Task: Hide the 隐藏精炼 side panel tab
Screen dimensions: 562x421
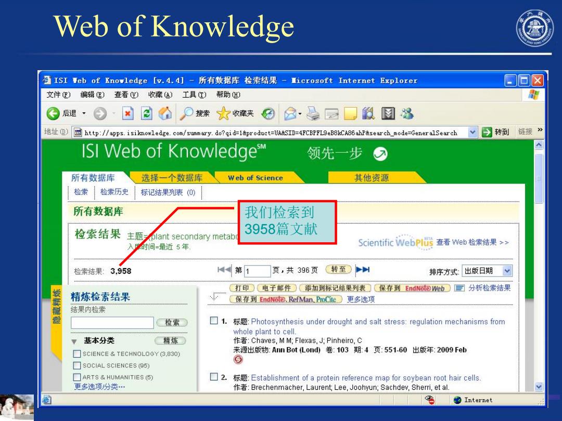Action: (57, 307)
